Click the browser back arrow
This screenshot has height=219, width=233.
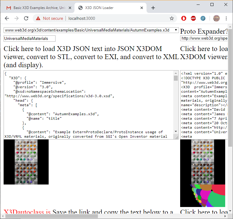[x=7, y=18]
